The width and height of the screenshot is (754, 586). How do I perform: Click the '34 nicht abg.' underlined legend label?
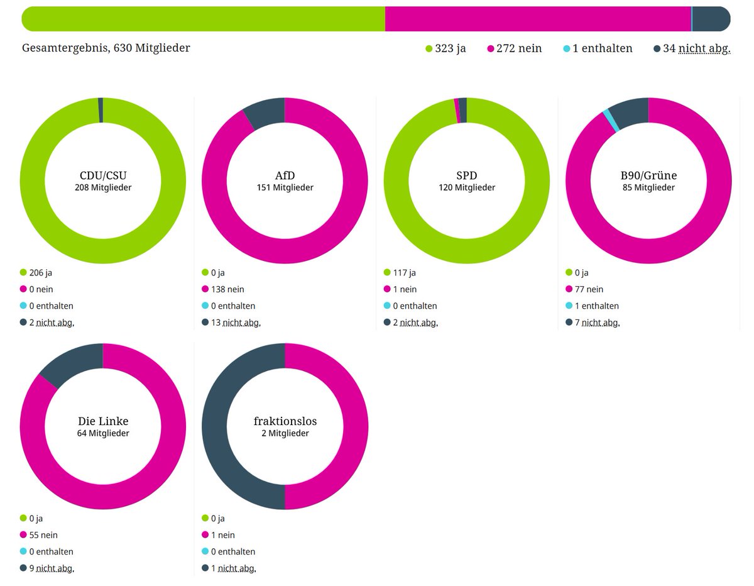point(697,49)
